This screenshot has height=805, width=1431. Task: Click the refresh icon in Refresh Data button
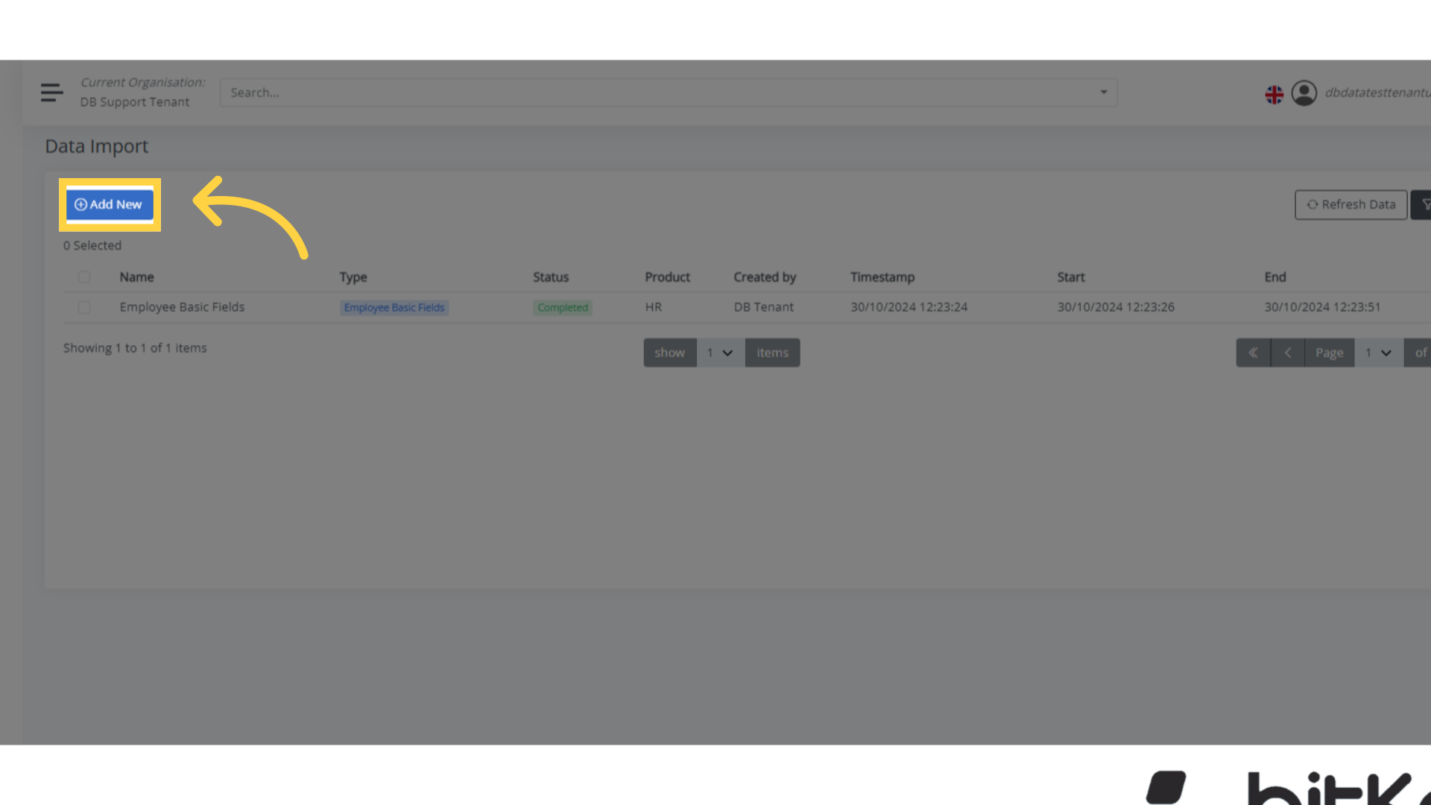1313,204
